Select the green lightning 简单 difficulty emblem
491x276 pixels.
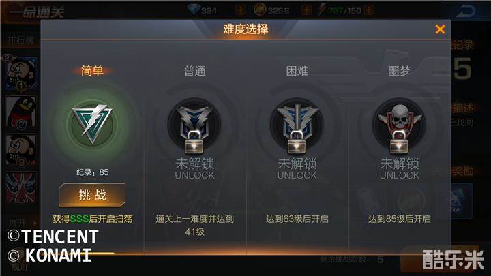point(91,125)
